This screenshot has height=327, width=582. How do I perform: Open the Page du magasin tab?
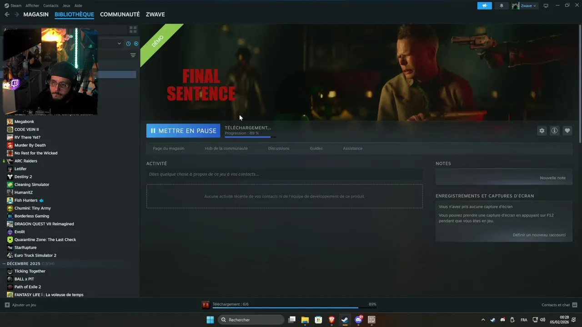[169, 149]
